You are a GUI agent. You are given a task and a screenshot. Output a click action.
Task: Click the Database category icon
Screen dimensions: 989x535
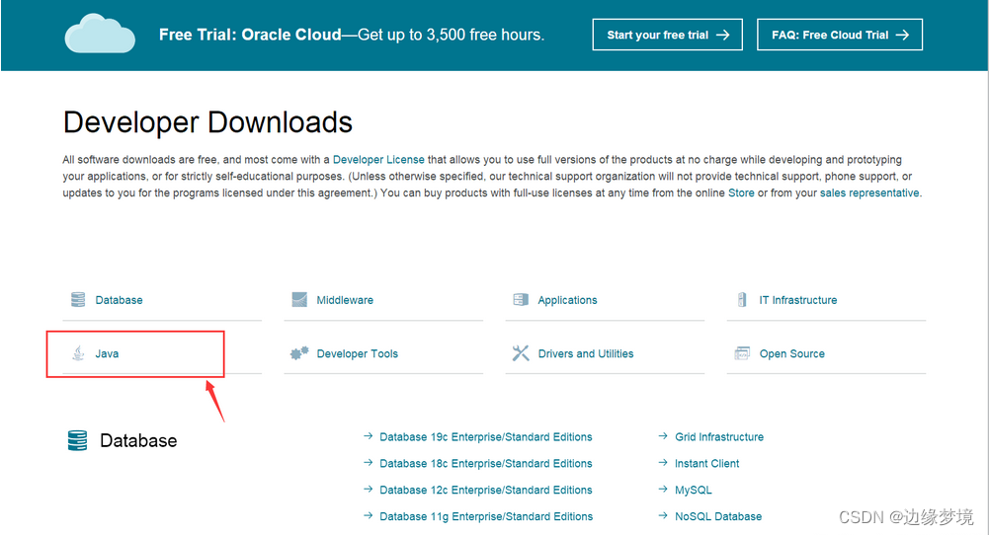click(x=78, y=299)
